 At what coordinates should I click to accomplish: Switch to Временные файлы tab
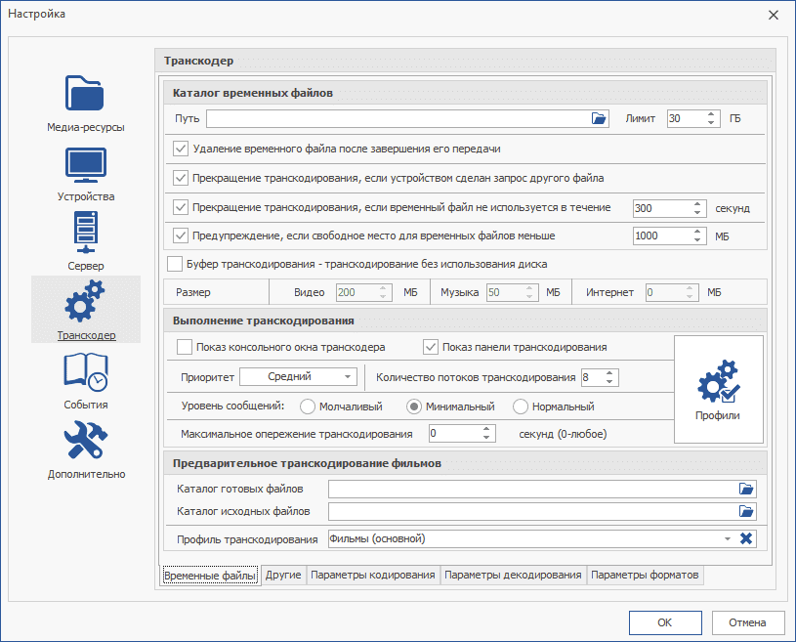tap(210, 576)
